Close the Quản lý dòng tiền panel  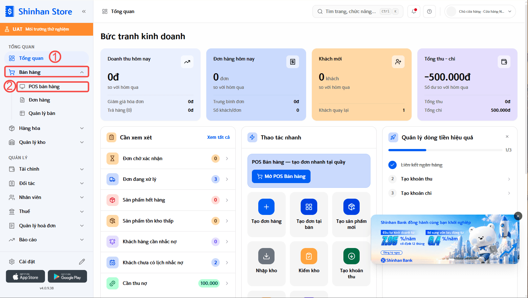click(x=507, y=137)
